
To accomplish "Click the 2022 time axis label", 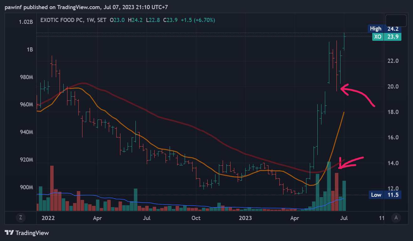I will pos(48,217).
